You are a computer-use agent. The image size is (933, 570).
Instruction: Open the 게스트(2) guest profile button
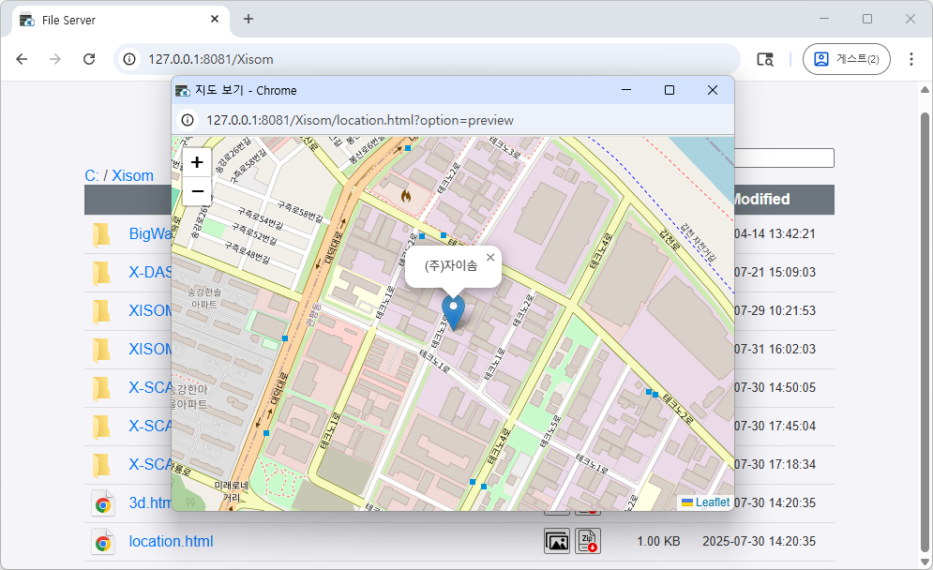tap(846, 59)
